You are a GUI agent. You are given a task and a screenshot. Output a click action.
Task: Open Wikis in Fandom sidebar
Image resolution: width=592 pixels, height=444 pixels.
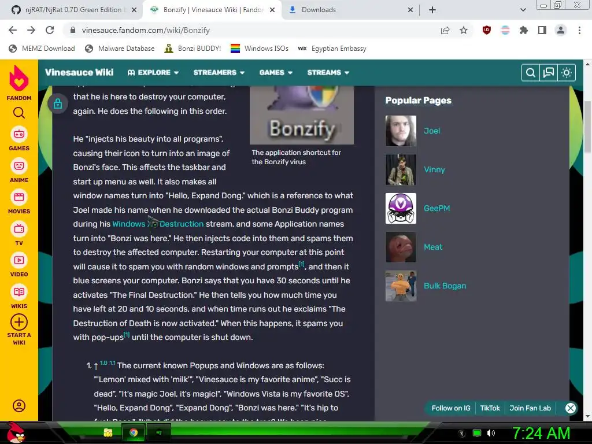point(19,297)
